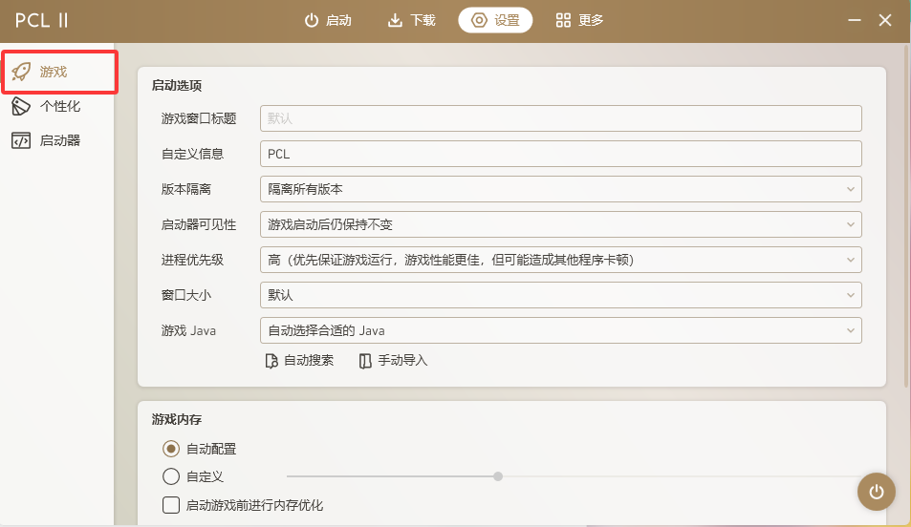Screen dimensions: 911x527
Task: Focus the 游戏窗口标题 input field
Action: pyautogui.click(x=561, y=118)
